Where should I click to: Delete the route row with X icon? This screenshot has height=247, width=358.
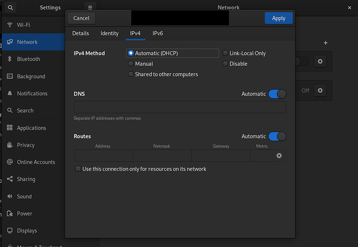pyautogui.click(x=279, y=155)
